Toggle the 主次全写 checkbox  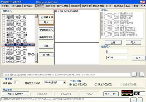click(x=42, y=17)
